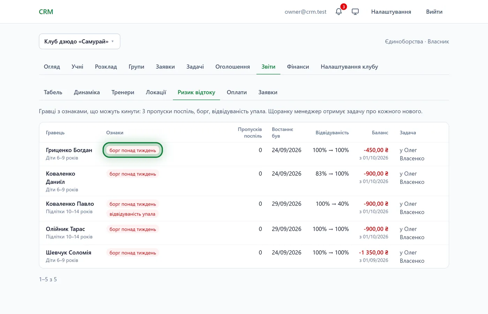Click Налаштування in the top header
Viewport: 488px width, 314px height.
tap(391, 12)
